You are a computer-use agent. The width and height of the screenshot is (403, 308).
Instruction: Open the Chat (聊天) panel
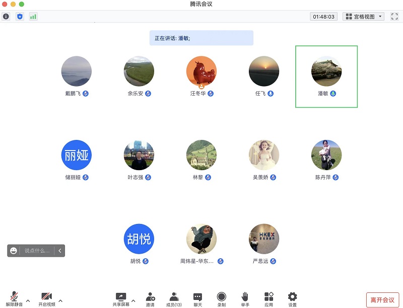[197, 298]
